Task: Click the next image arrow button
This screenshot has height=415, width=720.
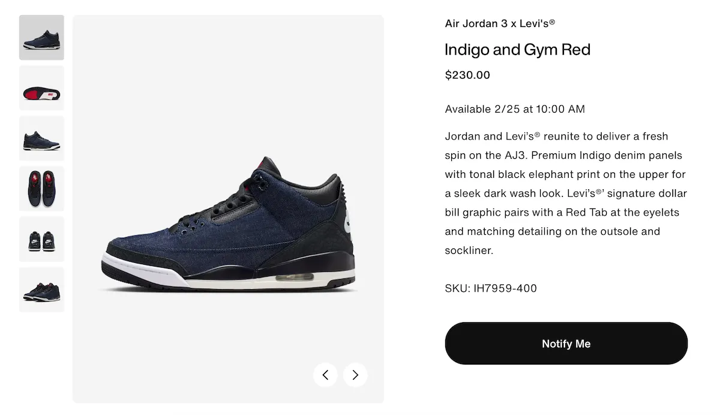Action: click(x=355, y=375)
